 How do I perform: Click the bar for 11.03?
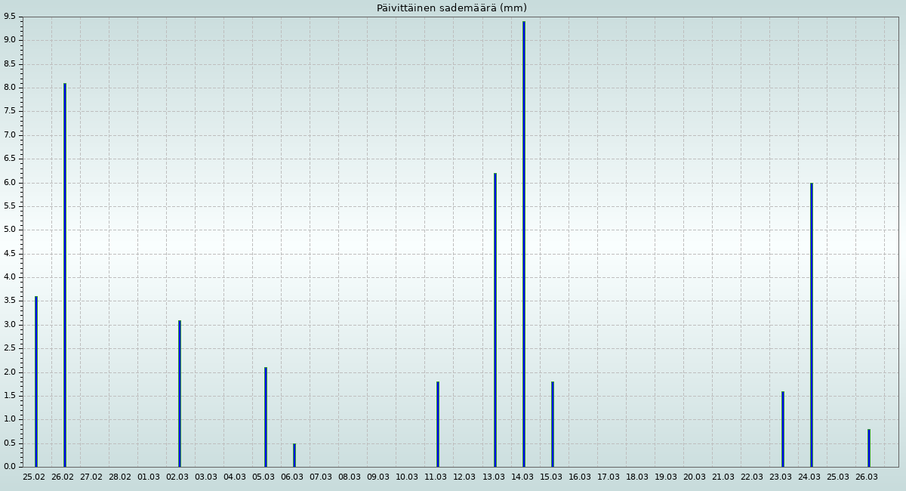pos(437,424)
